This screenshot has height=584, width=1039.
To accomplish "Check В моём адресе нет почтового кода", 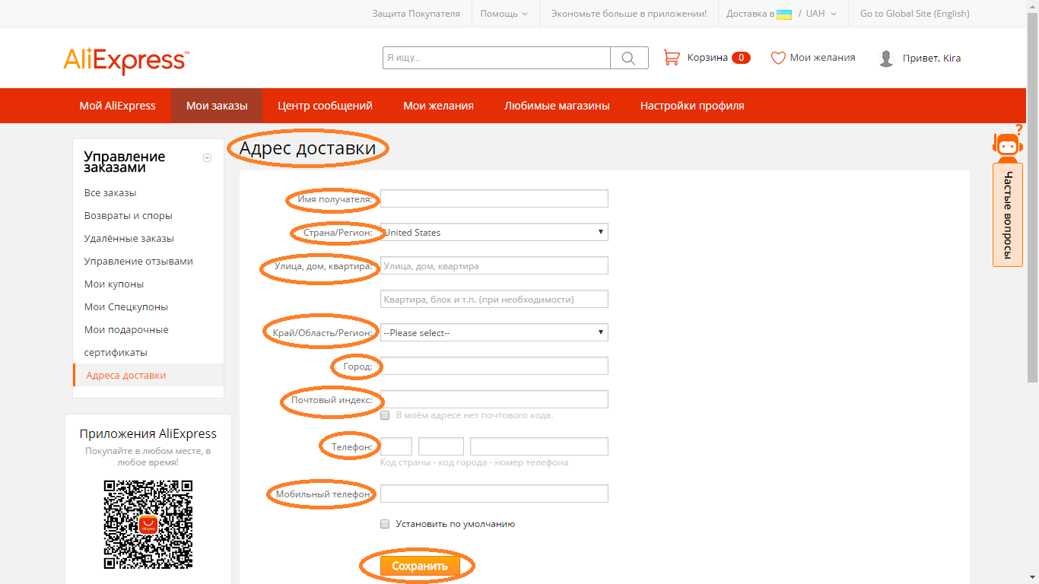I will pyautogui.click(x=385, y=415).
